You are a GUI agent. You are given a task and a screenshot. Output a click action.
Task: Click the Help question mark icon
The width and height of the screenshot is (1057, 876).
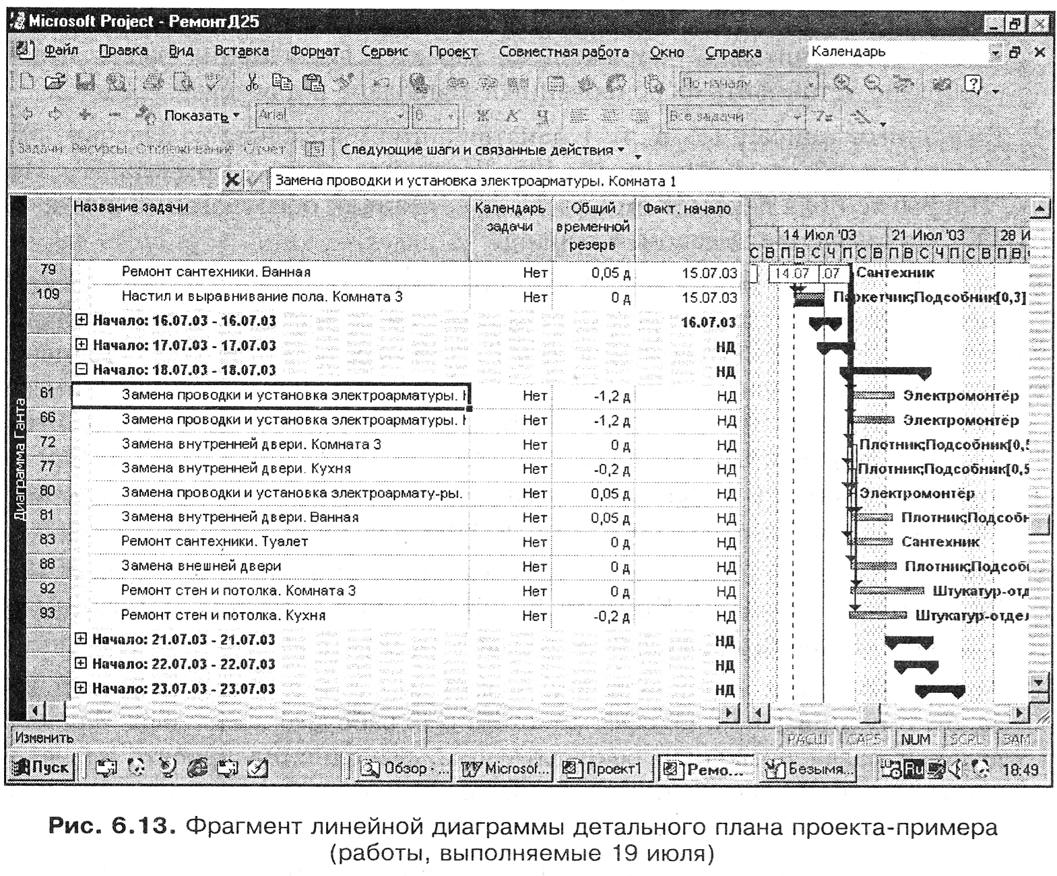(x=972, y=83)
